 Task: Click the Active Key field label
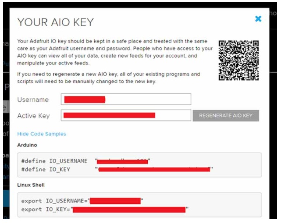click(33, 116)
